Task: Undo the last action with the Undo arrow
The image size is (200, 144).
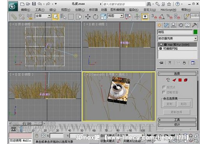Action: (x=40, y=4)
